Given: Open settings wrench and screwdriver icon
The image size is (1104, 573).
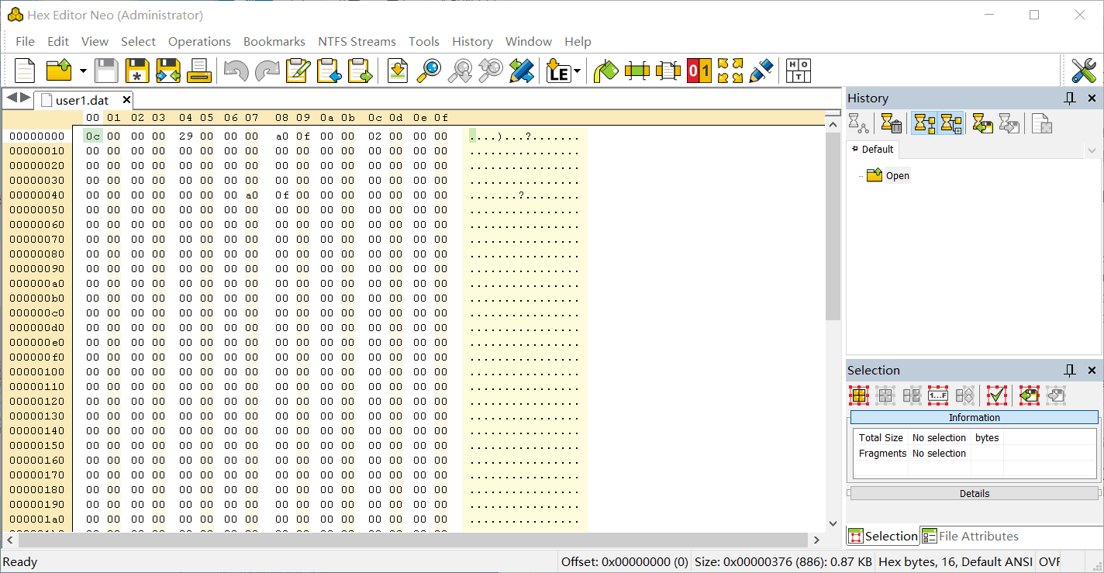Looking at the screenshot, I should click(1084, 71).
